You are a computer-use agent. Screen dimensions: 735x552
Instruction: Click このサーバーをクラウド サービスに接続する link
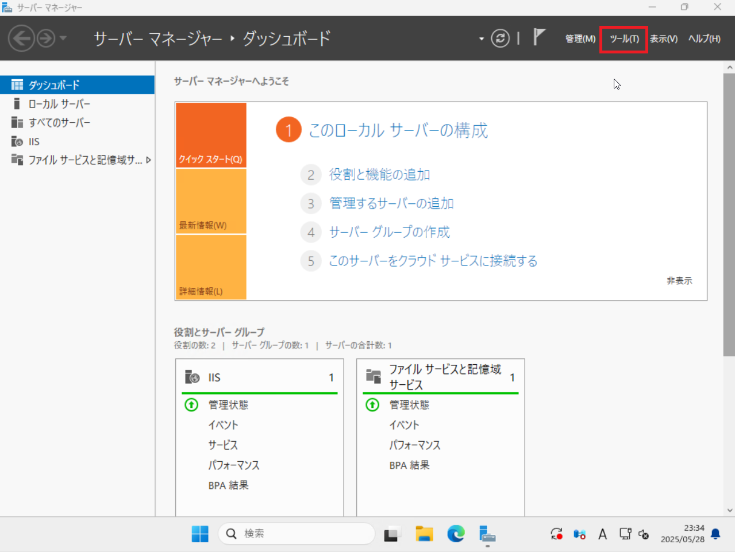[433, 261]
